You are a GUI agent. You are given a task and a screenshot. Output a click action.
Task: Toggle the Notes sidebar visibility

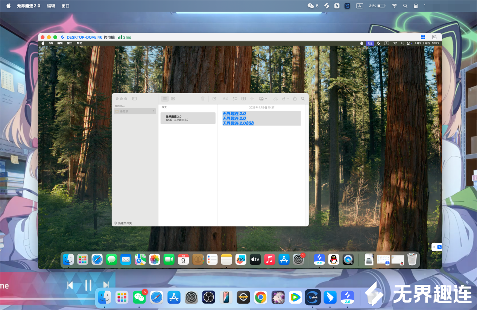134,99
